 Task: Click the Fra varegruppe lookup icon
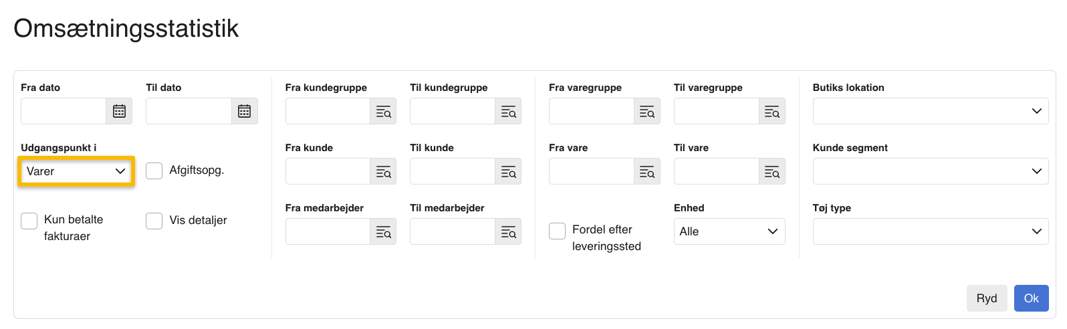(x=647, y=111)
